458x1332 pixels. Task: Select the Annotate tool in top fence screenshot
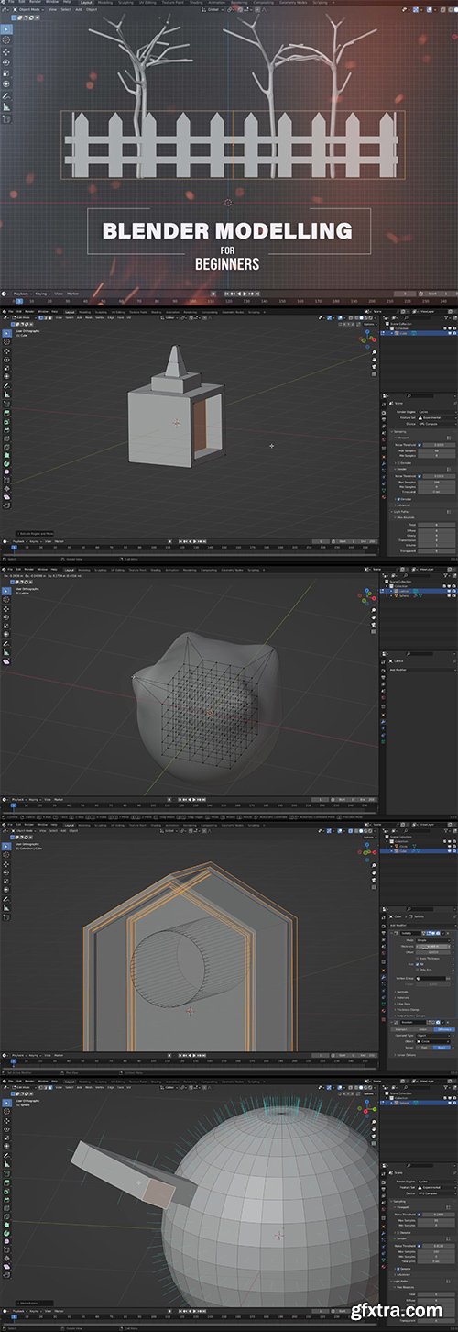point(6,96)
